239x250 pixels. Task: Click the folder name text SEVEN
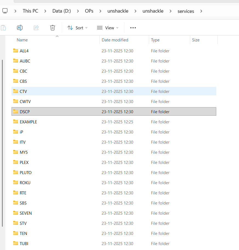tap(26, 213)
